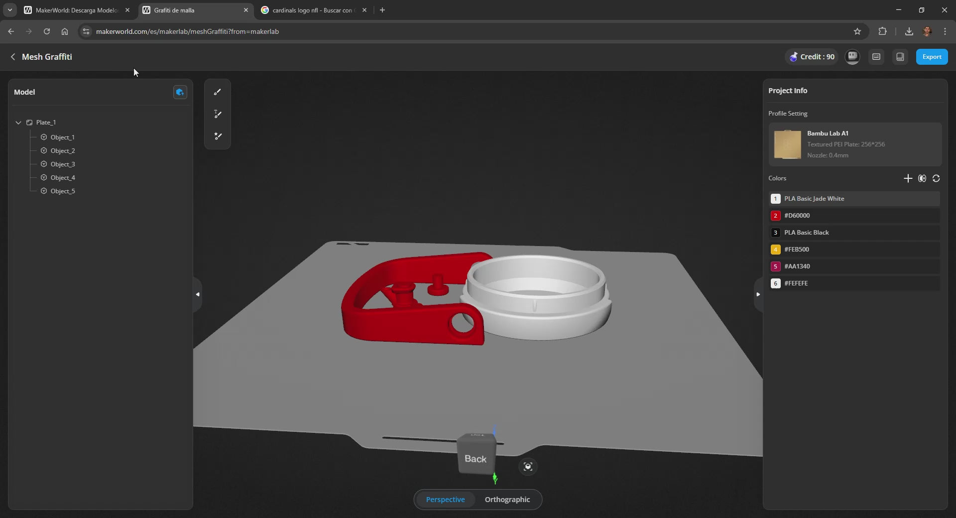Reload the page

(47, 31)
